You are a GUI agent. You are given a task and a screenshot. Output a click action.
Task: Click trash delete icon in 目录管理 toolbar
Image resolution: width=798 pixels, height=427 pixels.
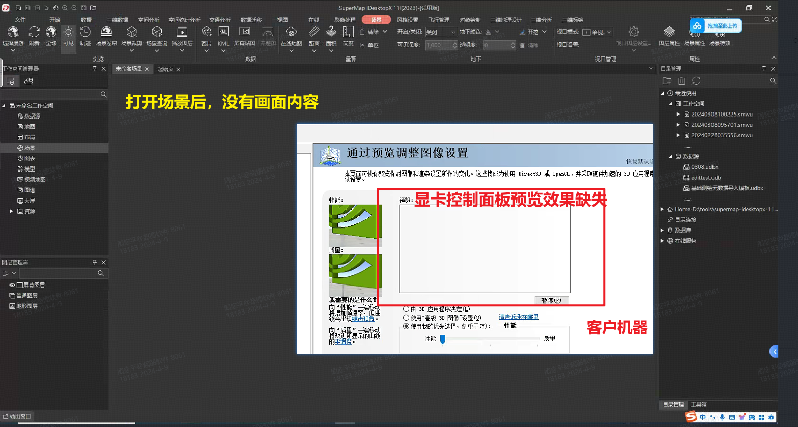point(681,81)
